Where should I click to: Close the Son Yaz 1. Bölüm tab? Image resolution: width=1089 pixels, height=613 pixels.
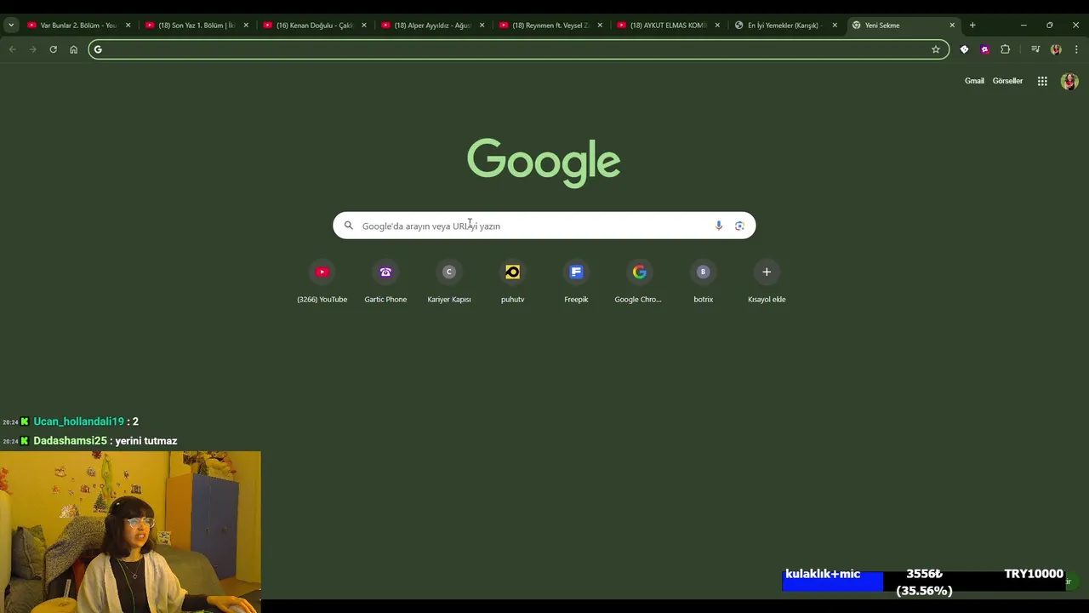click(x=246, y=26)
